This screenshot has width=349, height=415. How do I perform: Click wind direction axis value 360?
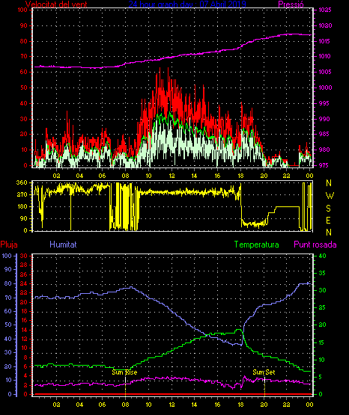point(22,182)
